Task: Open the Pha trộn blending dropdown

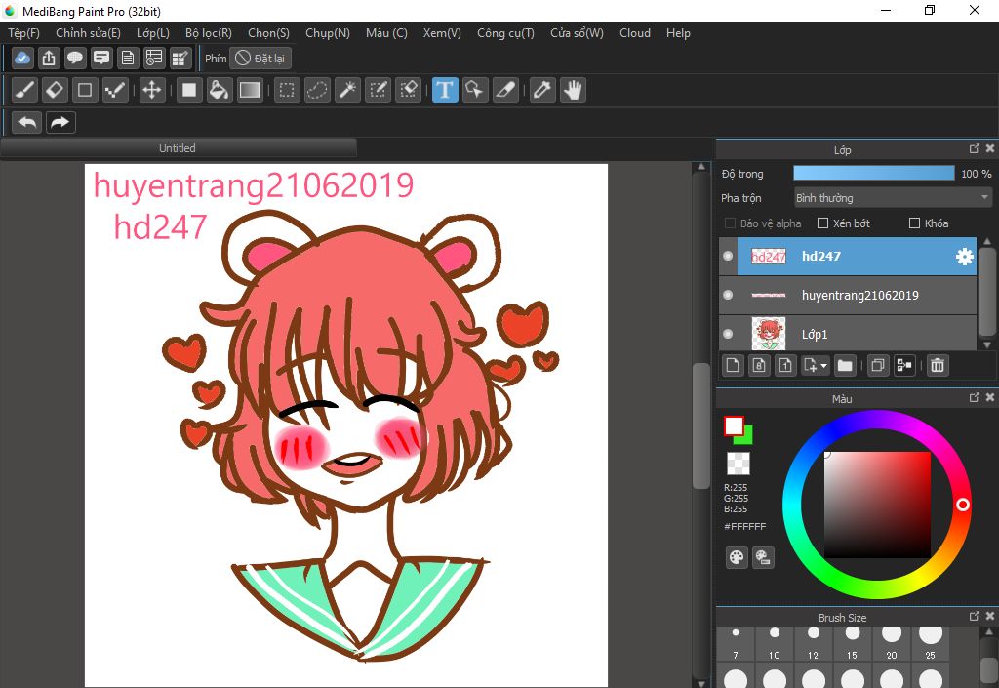Action: coord(892,198)
